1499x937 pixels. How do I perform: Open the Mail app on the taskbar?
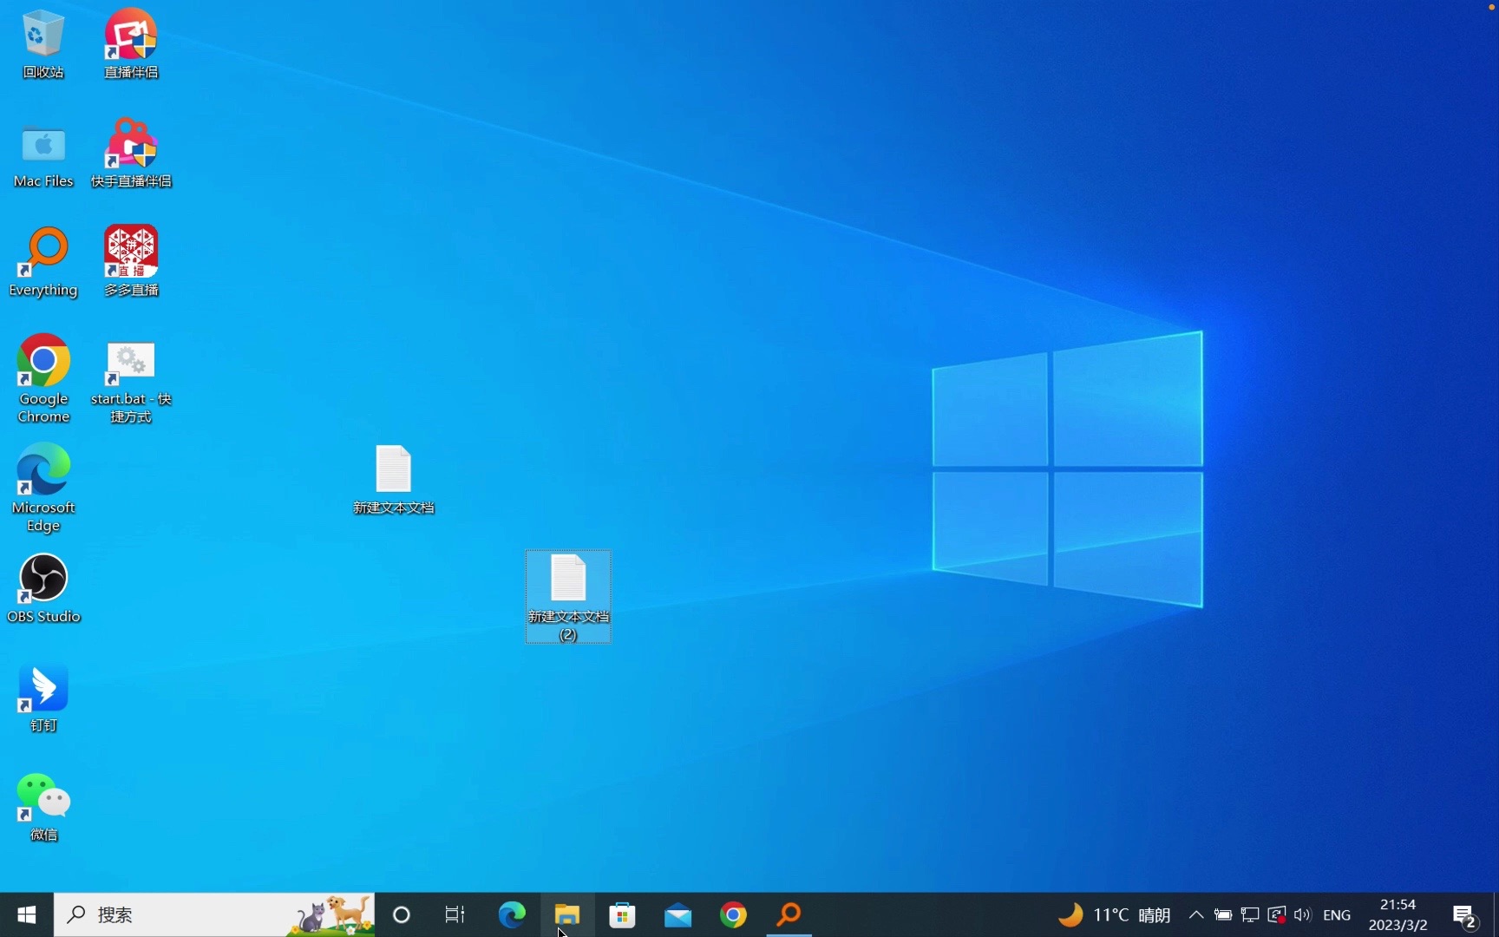[678, 915]
